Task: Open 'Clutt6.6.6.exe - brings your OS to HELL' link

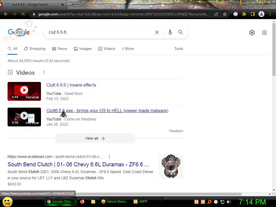Action: (x=107, y=111)
